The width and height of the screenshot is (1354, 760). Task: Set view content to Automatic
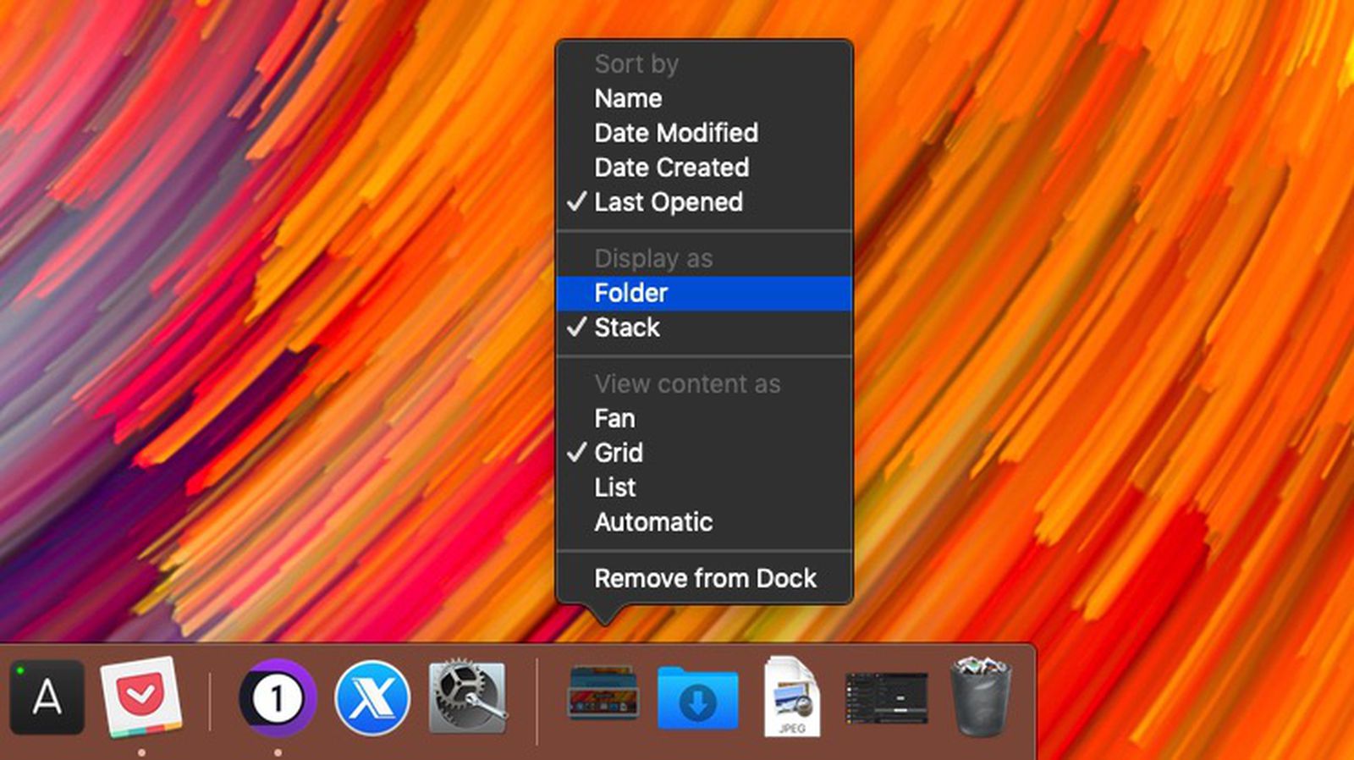coord(704,522)
